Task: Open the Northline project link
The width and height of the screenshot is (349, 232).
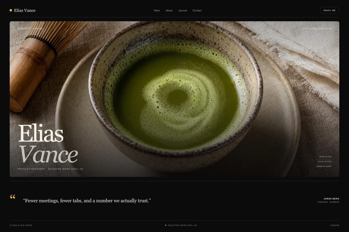Action: coord(325,157)
